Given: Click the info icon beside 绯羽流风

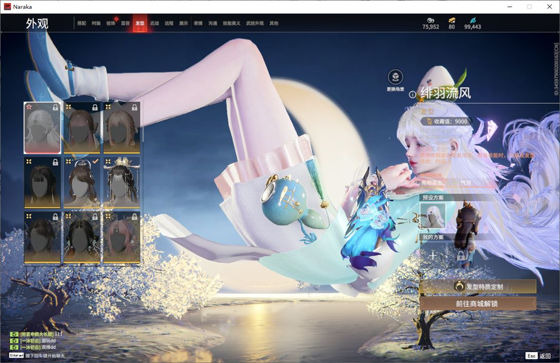Looking at the screenshot, I should [412, 94].
